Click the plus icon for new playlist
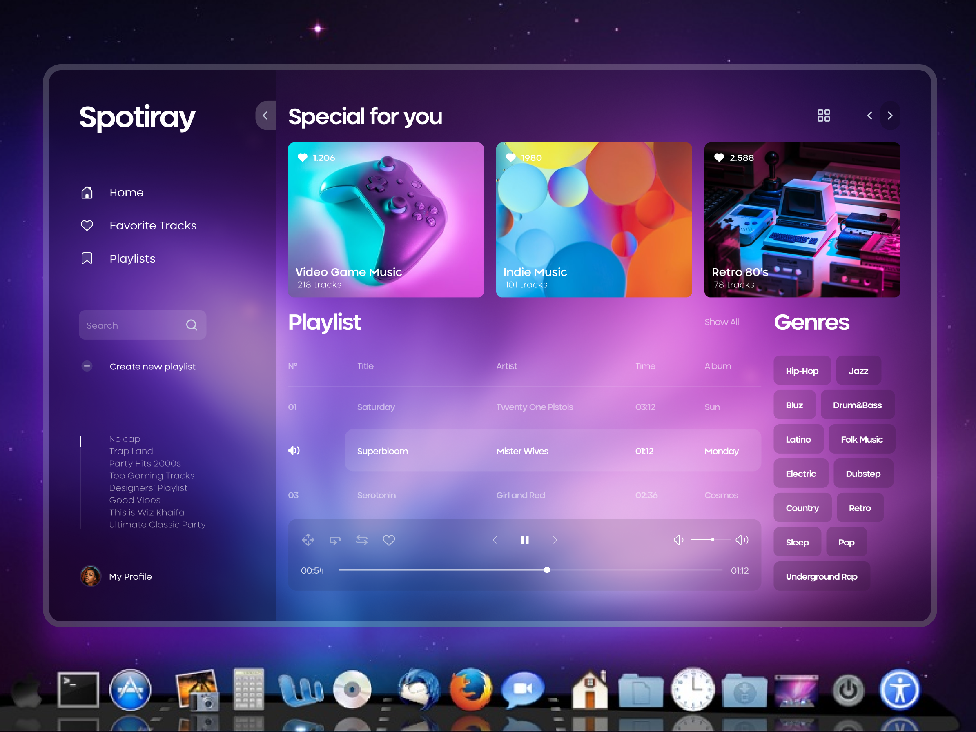Viewport: 976px width, 732px height. 87,366
